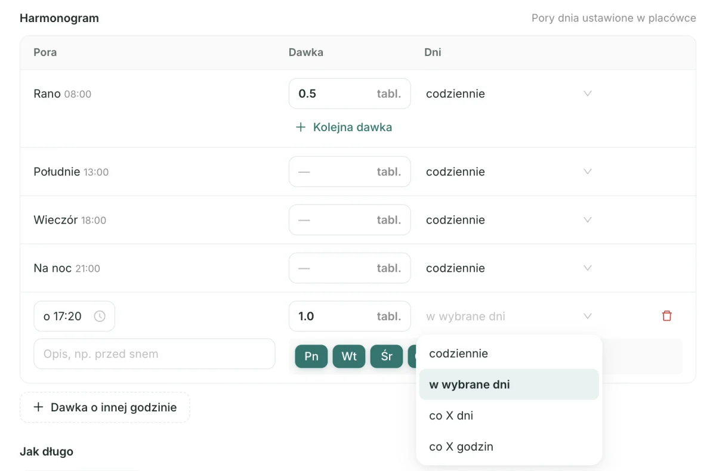The height and width of the screenshot is (471, 716).
Task: Toggle the Wt weekday chip
Action: [349, 356]
